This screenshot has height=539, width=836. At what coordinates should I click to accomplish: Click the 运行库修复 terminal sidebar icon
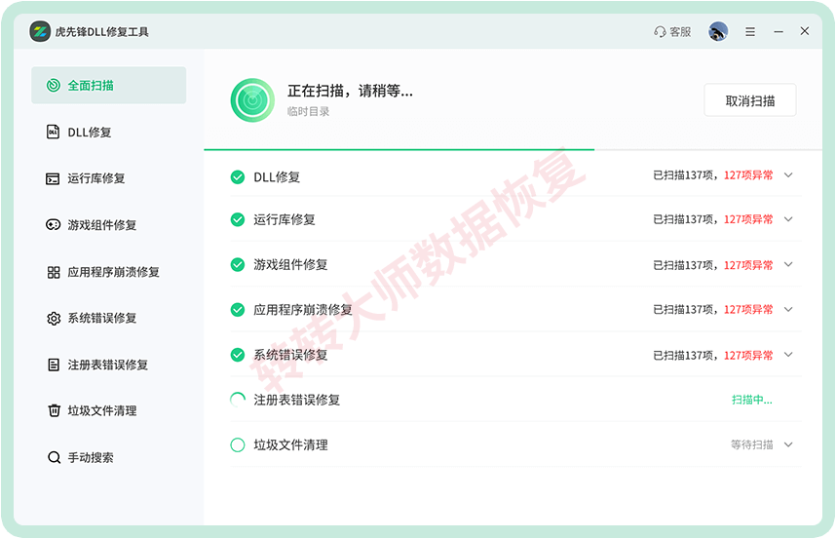coord(53,178)
